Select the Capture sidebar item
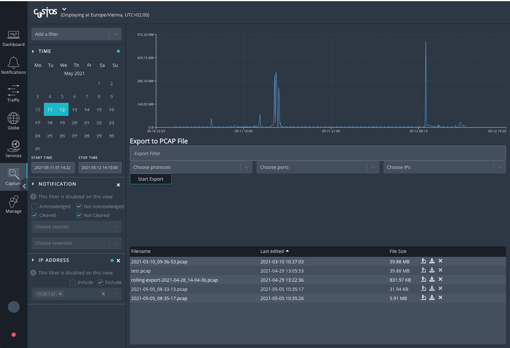510x348 pixels. pos(13,177)
